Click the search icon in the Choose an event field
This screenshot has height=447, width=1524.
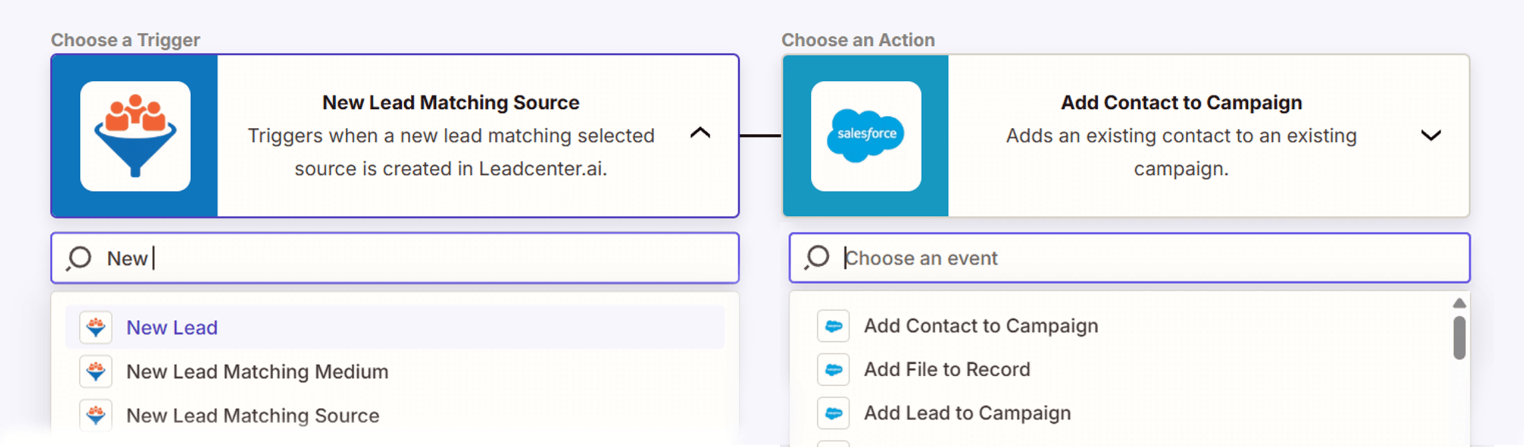(x=817, y=257)
